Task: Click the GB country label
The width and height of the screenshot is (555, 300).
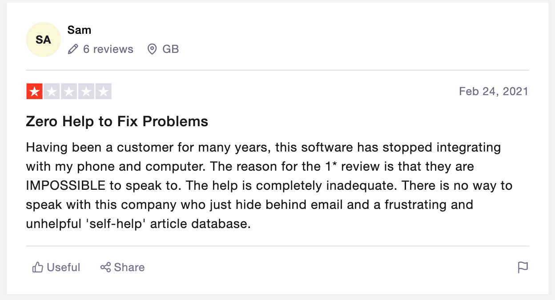Action: point(170,49)
